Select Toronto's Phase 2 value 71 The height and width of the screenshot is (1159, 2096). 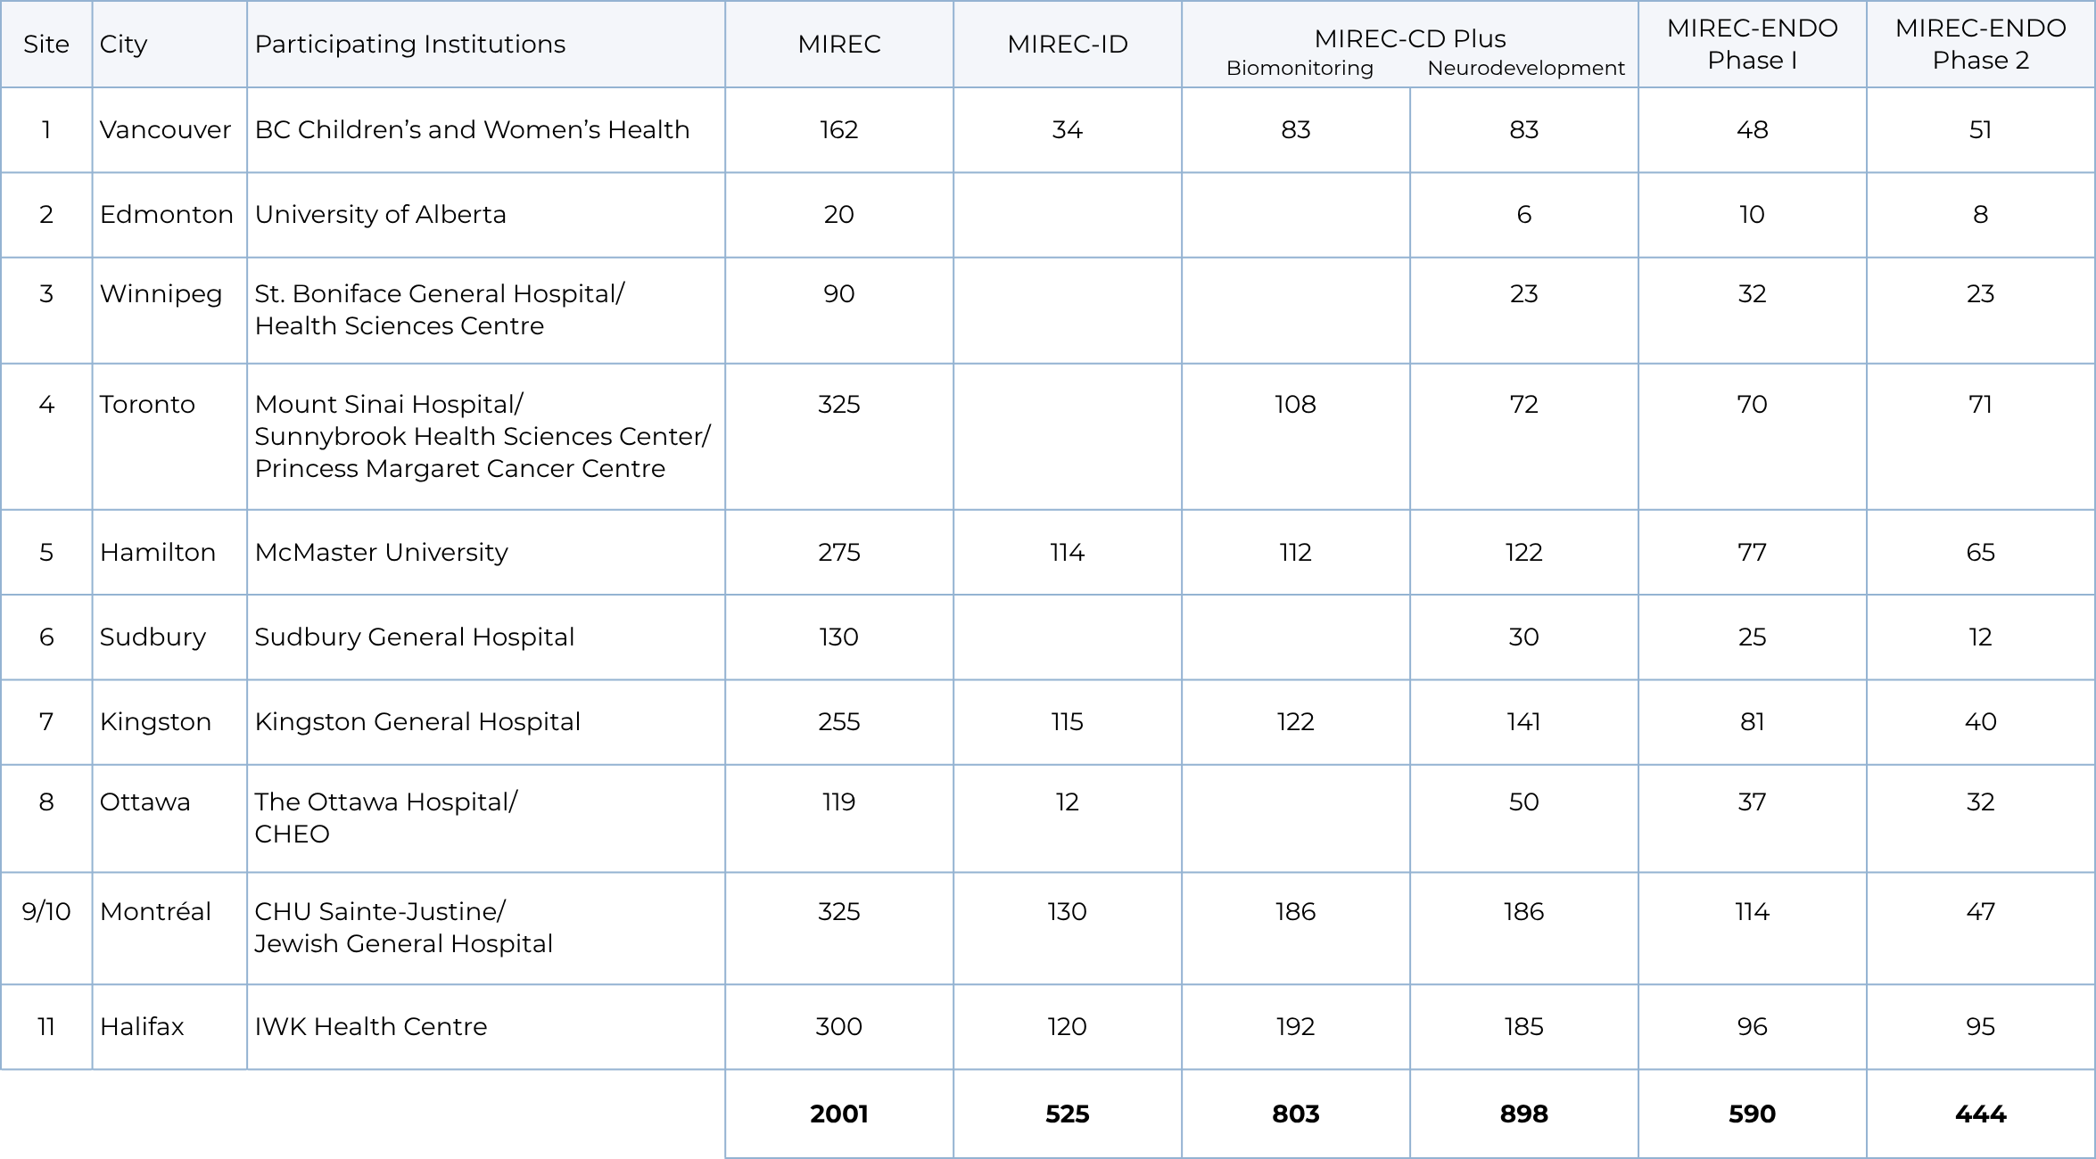point(1981,405)
